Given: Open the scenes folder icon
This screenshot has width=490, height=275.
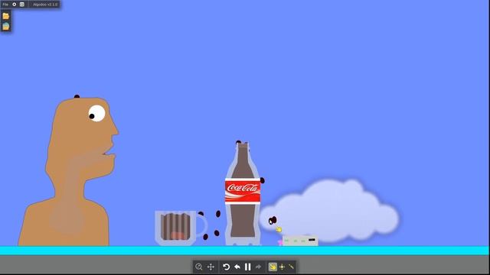Looking at the screenshot, I should tap(5, 16).
